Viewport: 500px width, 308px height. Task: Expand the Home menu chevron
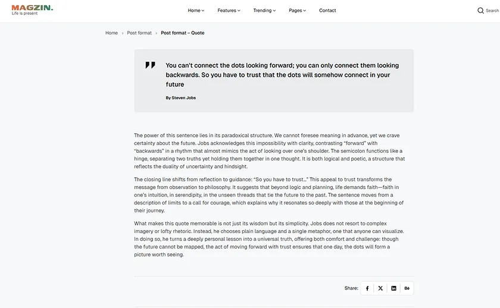tap(203, 11)
